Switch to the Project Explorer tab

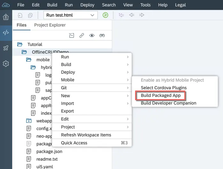point(50,25)
